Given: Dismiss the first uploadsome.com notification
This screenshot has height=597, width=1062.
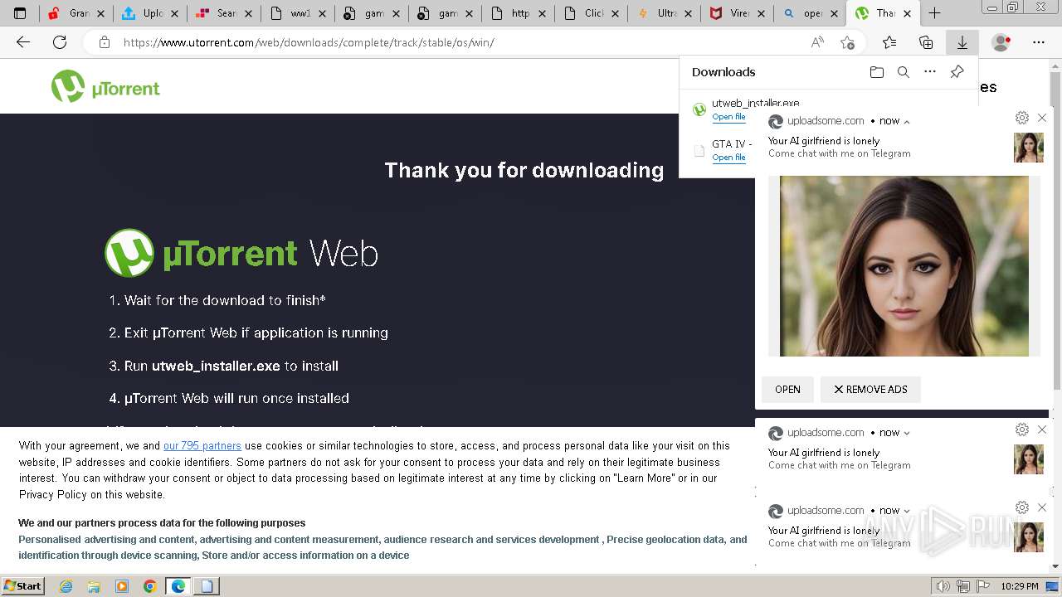Looking at the screenshot, I should (x=1042, y=118).
